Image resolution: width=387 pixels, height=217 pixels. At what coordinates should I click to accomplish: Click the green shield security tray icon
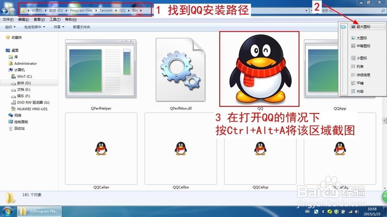(x=336, y=212)
